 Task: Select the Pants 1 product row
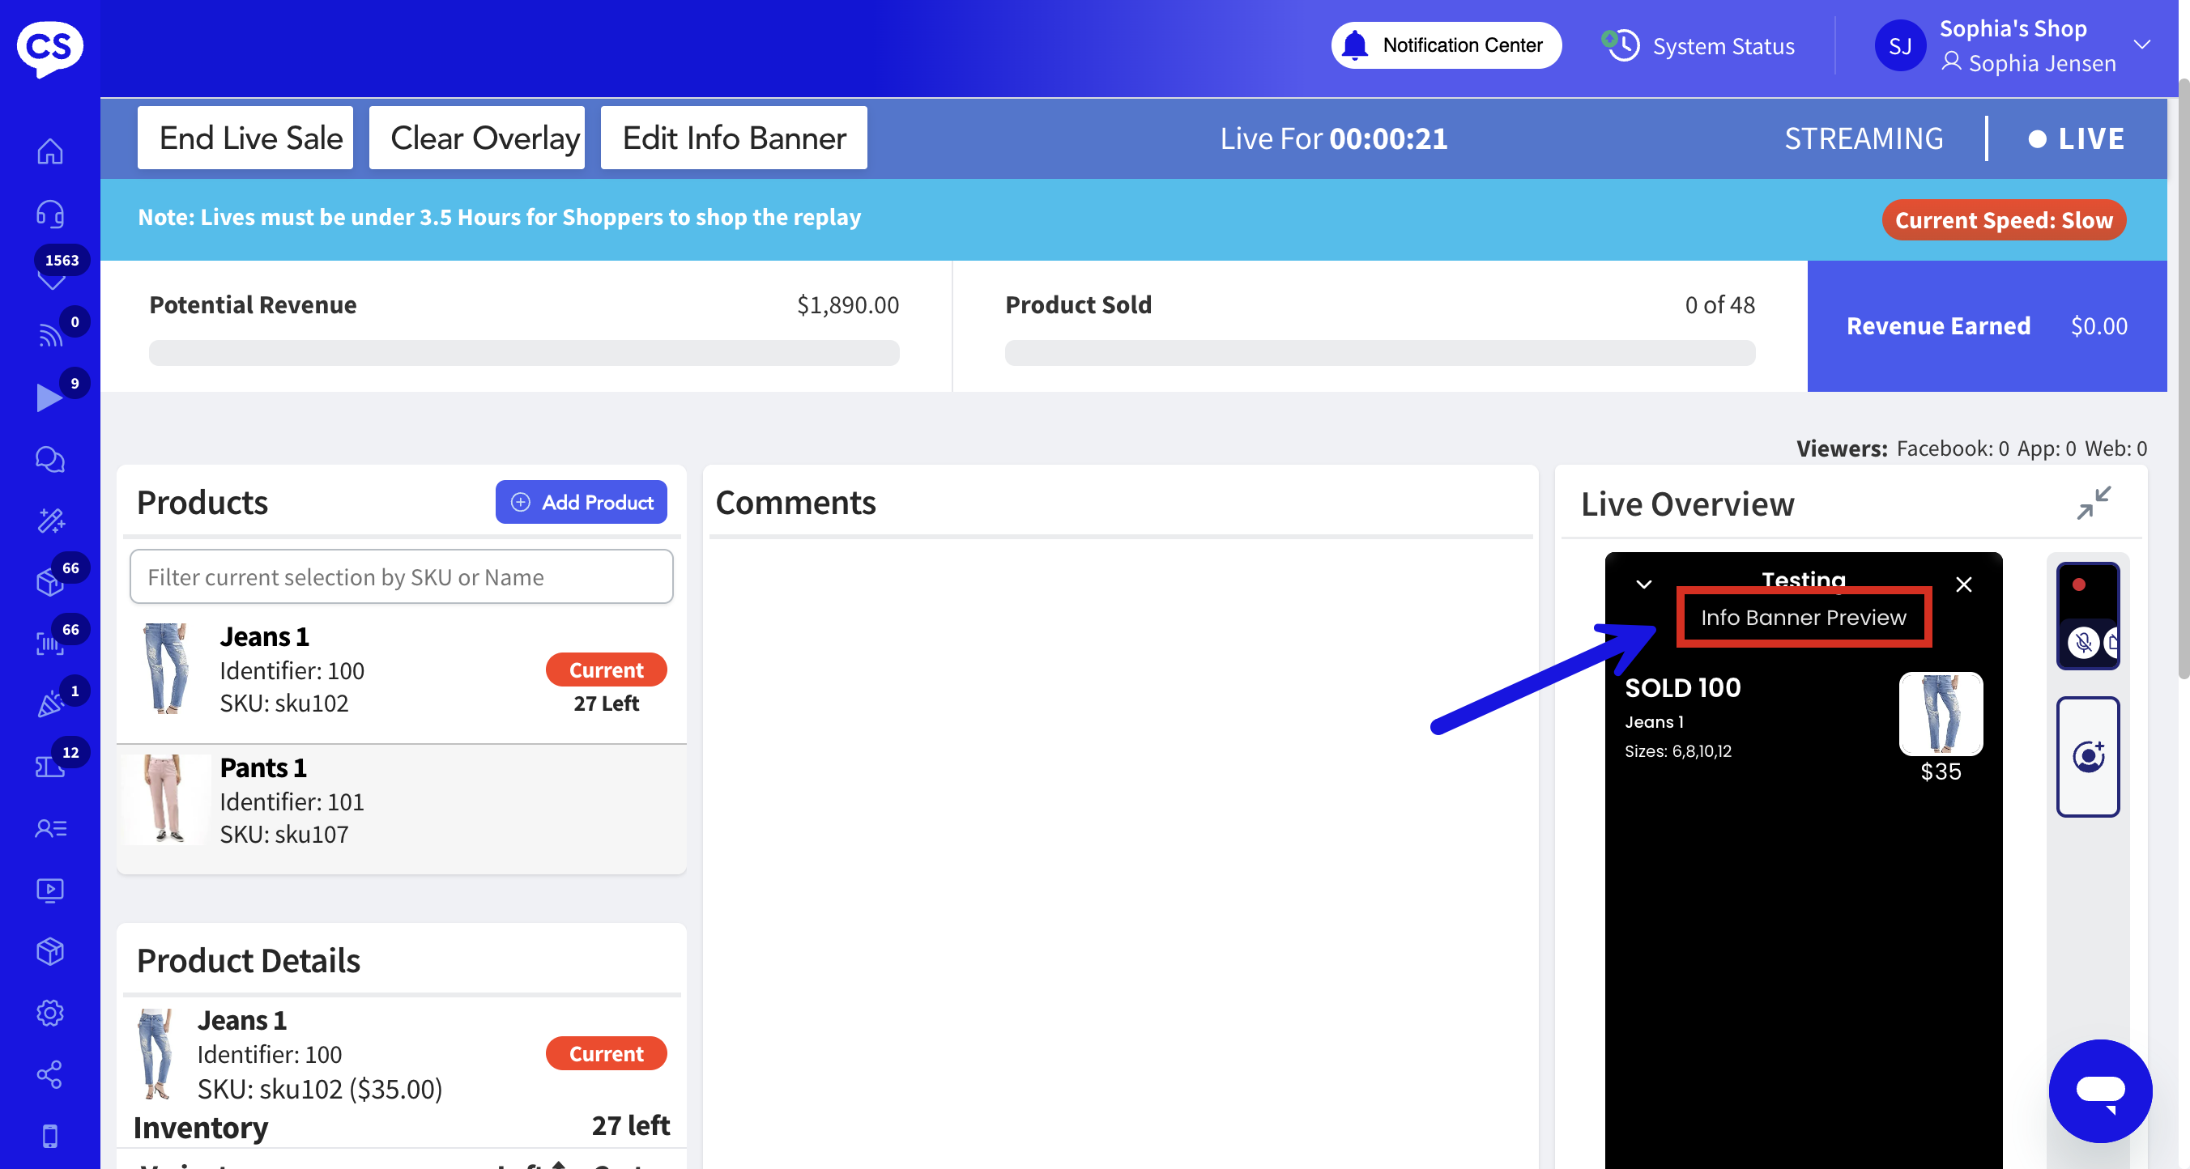coord(401,801)
